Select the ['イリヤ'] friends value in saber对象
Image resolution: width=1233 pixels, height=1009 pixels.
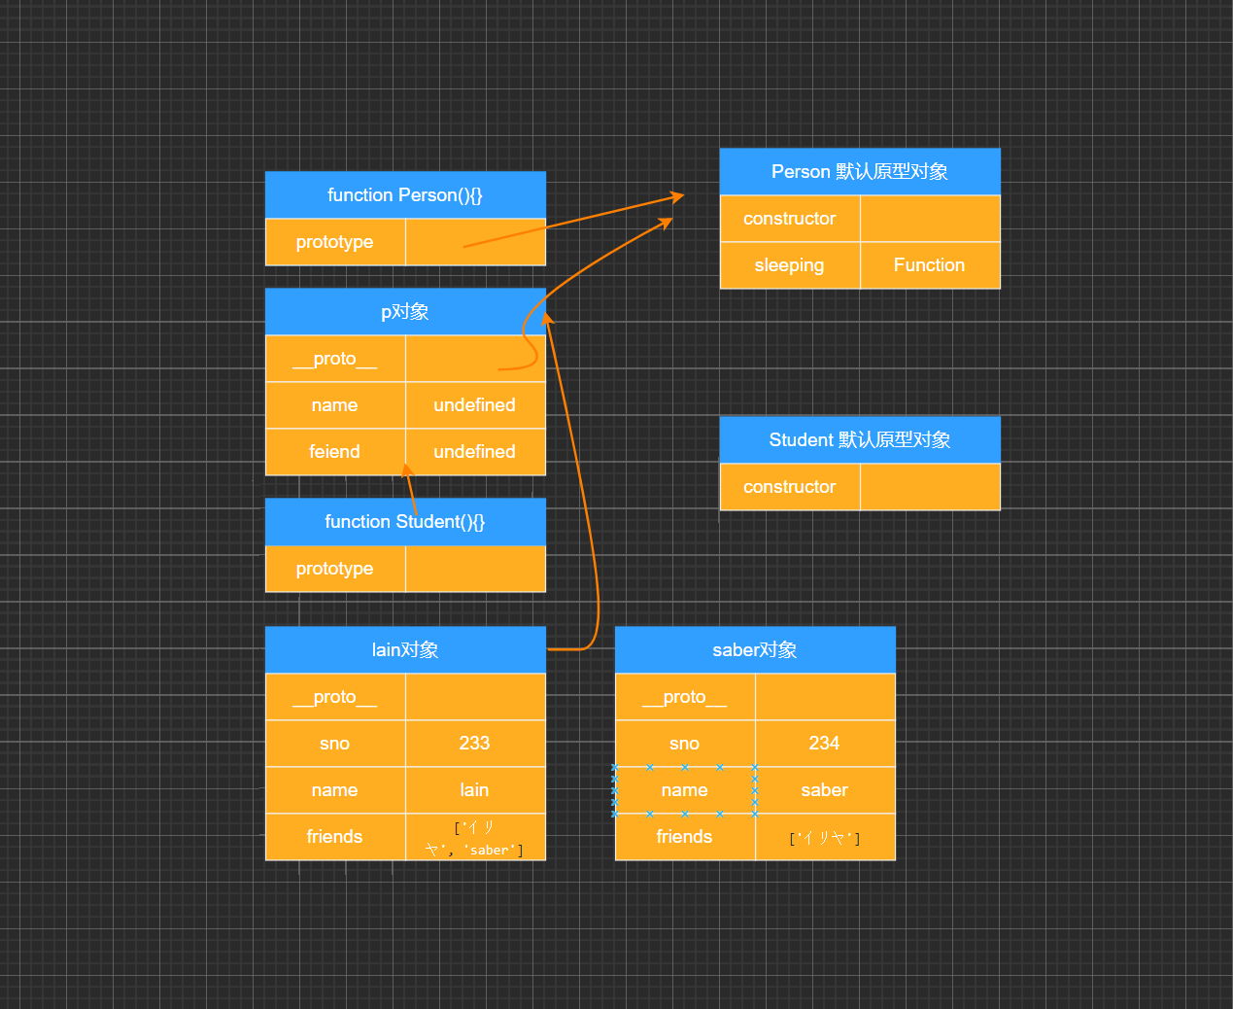click(825, 837)
